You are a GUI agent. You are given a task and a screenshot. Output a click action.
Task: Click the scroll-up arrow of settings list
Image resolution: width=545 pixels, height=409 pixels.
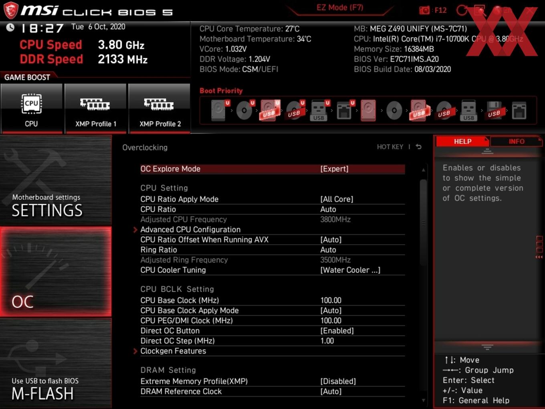point(423,170)
